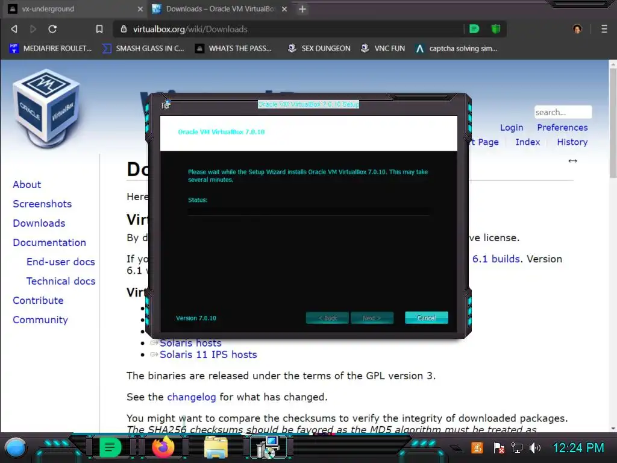Open the Solaris 11 IPS hosts link
The image size is (617, 463).
(208, 354)
